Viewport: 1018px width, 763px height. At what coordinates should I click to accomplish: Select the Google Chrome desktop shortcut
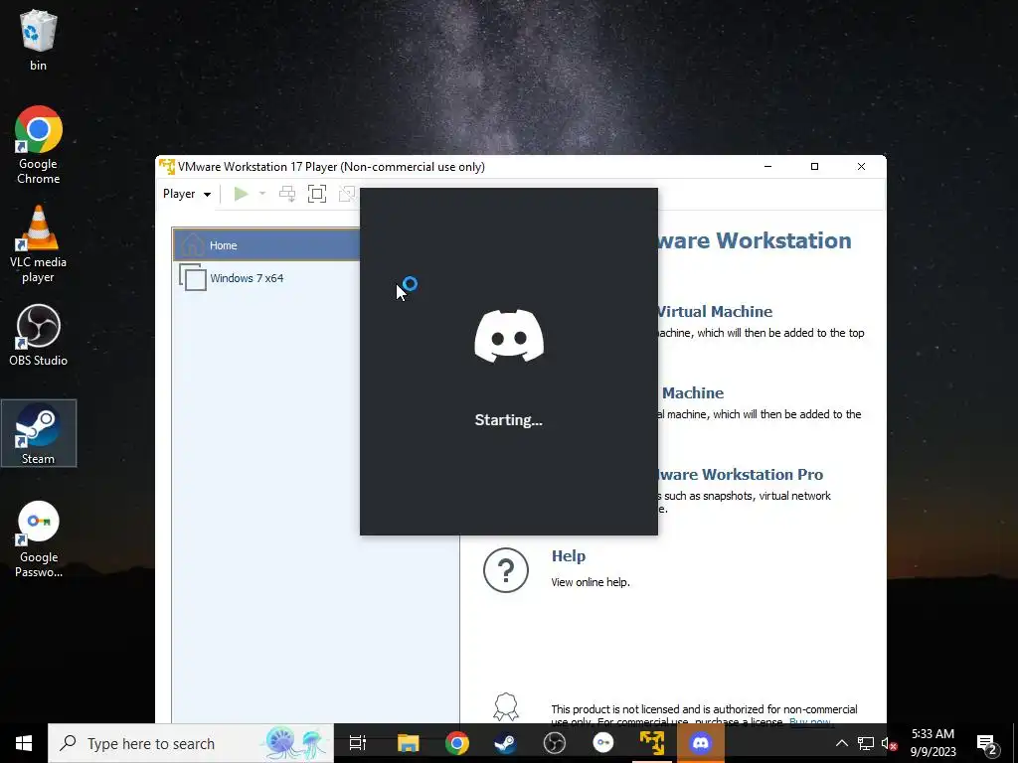coord(39,145)
